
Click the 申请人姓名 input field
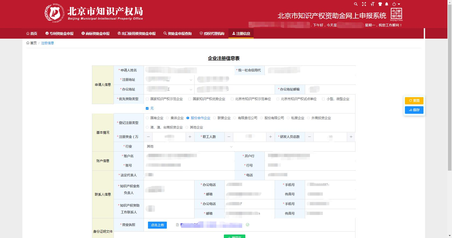(189, 70)
